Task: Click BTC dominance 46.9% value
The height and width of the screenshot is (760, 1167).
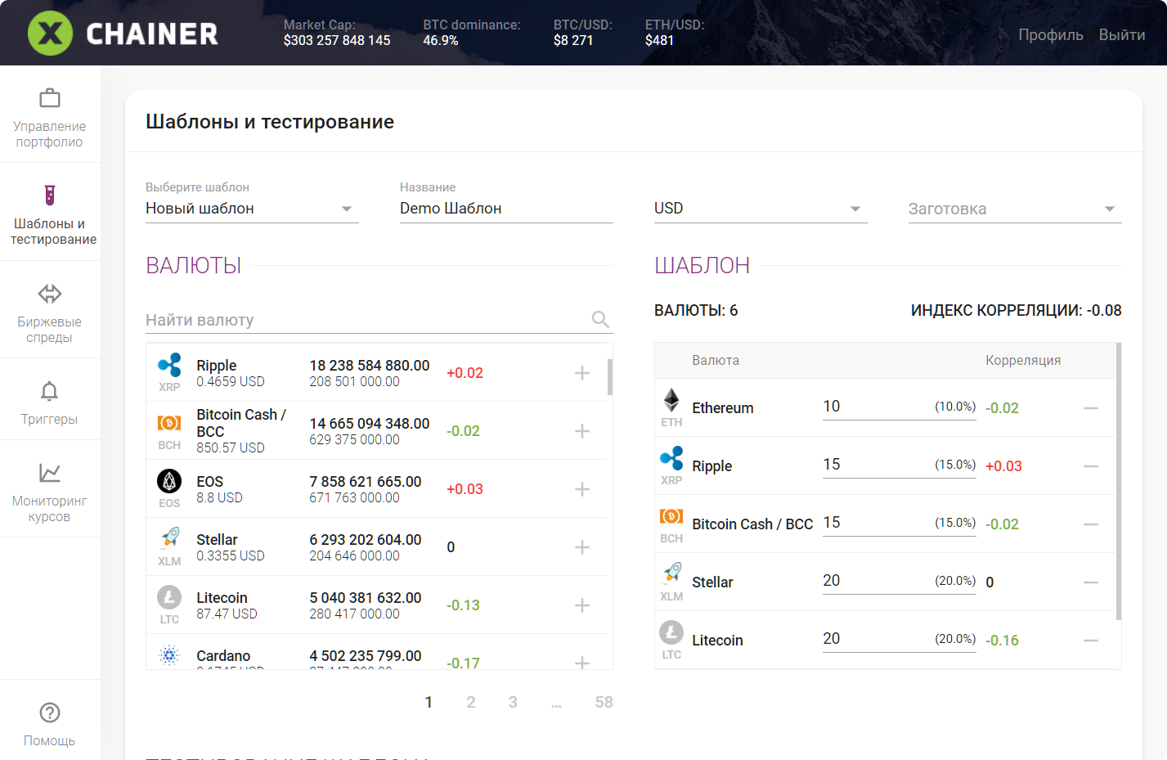Action: click(441, 41)
